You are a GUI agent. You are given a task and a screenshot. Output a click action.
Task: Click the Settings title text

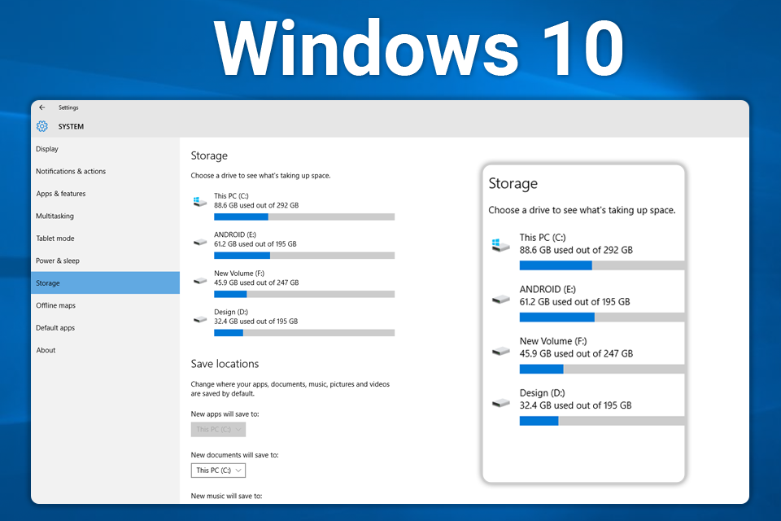(68, 107)
